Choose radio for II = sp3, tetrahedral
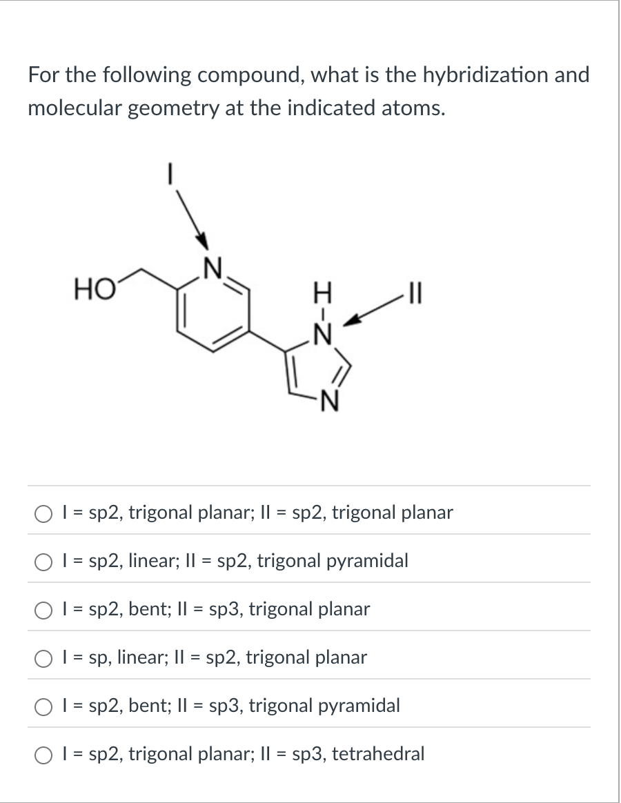The image size is (621, 803). (x=43, y=755)
